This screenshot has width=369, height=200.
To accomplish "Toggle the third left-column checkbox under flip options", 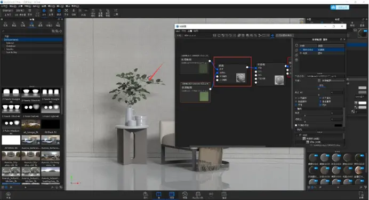I will [296, 105].
